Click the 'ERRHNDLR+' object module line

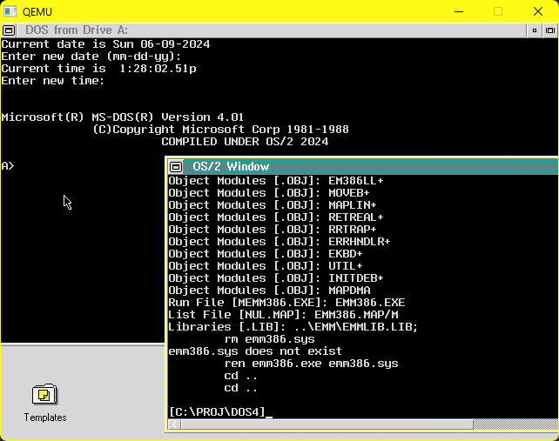279,242
